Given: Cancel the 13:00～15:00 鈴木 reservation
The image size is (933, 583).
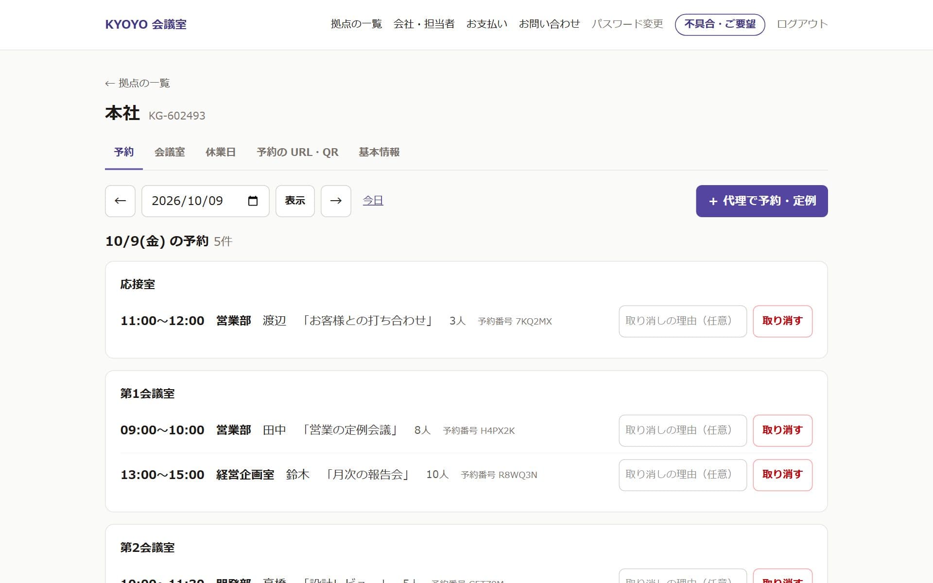Looking at the screenshot, I should pyautogui.click(x=782, y=475).
